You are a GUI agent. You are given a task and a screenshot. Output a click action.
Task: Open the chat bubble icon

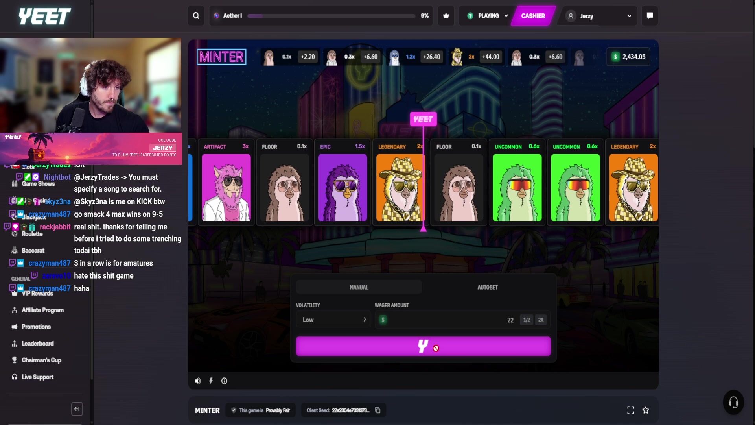point(650,16)
